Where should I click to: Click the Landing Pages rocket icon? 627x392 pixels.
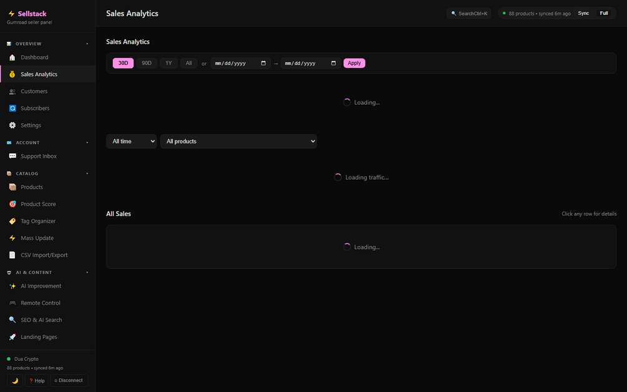[x=12, y=337]
